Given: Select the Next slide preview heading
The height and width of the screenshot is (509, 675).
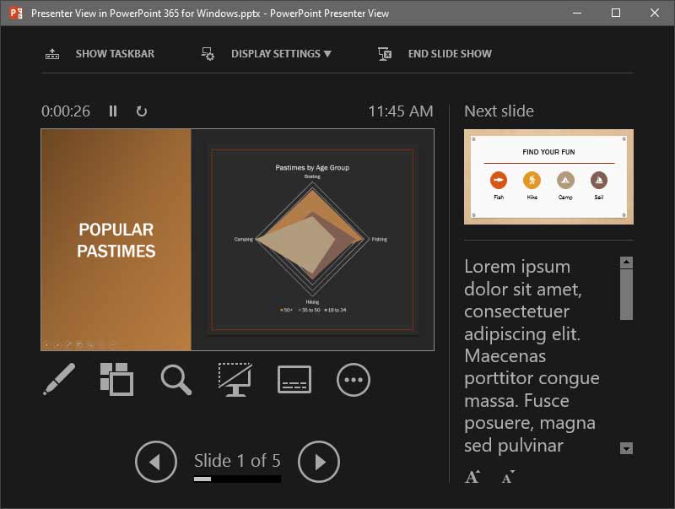Looking at the screenshot, I should pos(499,111).
